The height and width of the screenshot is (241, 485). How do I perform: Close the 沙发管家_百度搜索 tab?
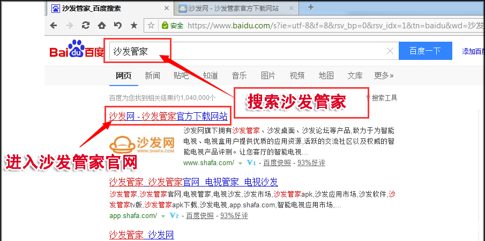coord(167,9)
